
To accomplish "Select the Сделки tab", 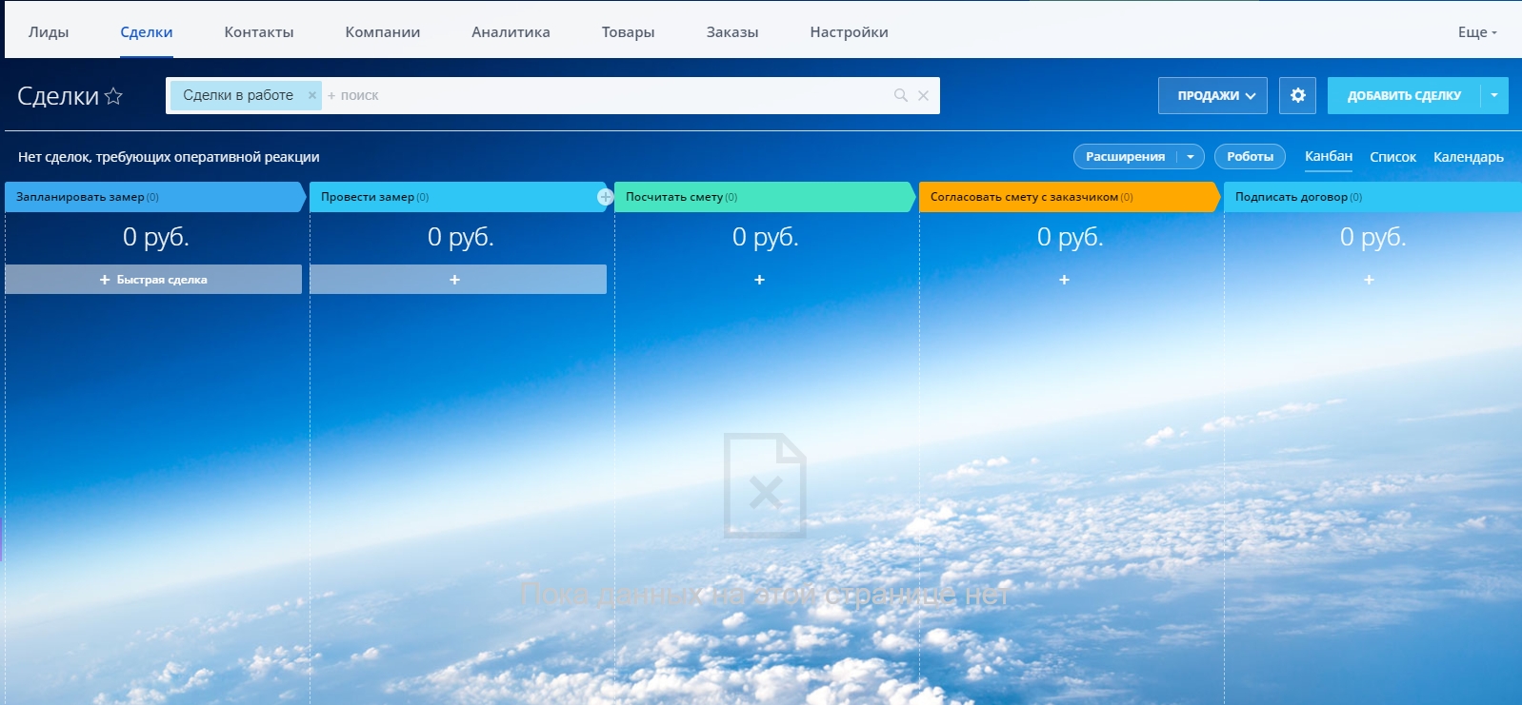I will pos(147,32).
